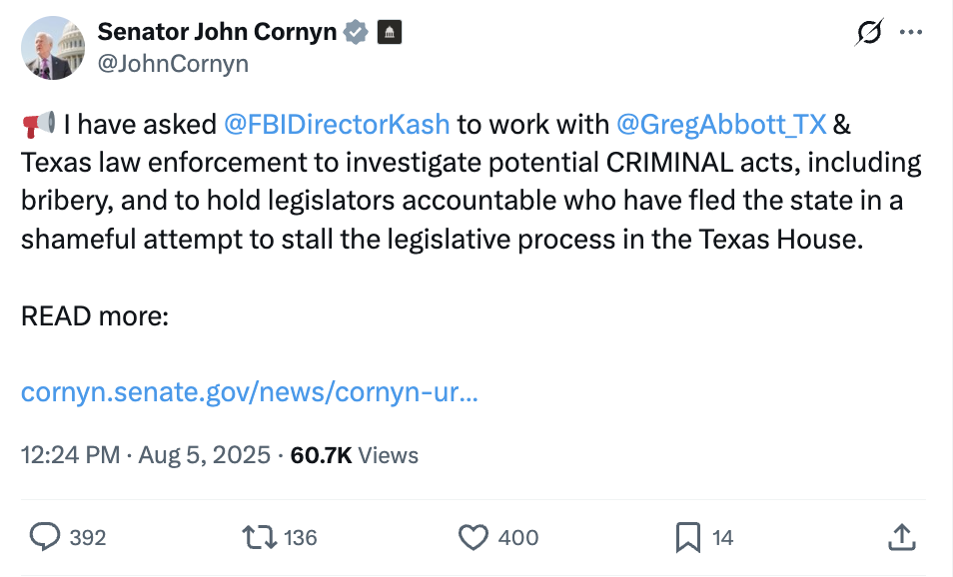Click the "READ more:" text line
Screen dimensions: 953x577
pos(95,316)
